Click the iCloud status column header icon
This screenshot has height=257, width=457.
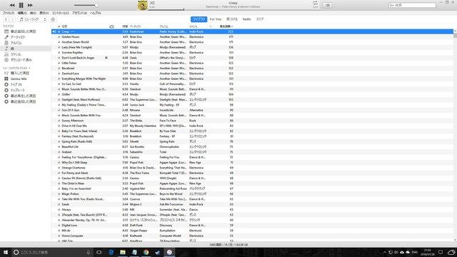111,26
